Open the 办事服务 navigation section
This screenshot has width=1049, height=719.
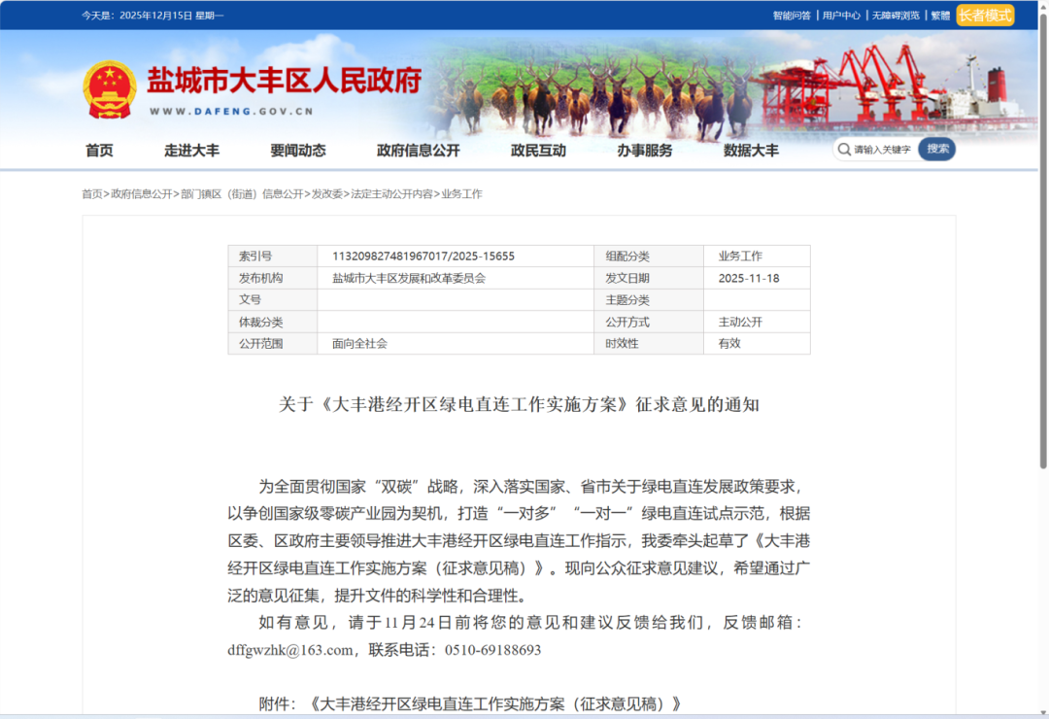click(x=644, y=150)
